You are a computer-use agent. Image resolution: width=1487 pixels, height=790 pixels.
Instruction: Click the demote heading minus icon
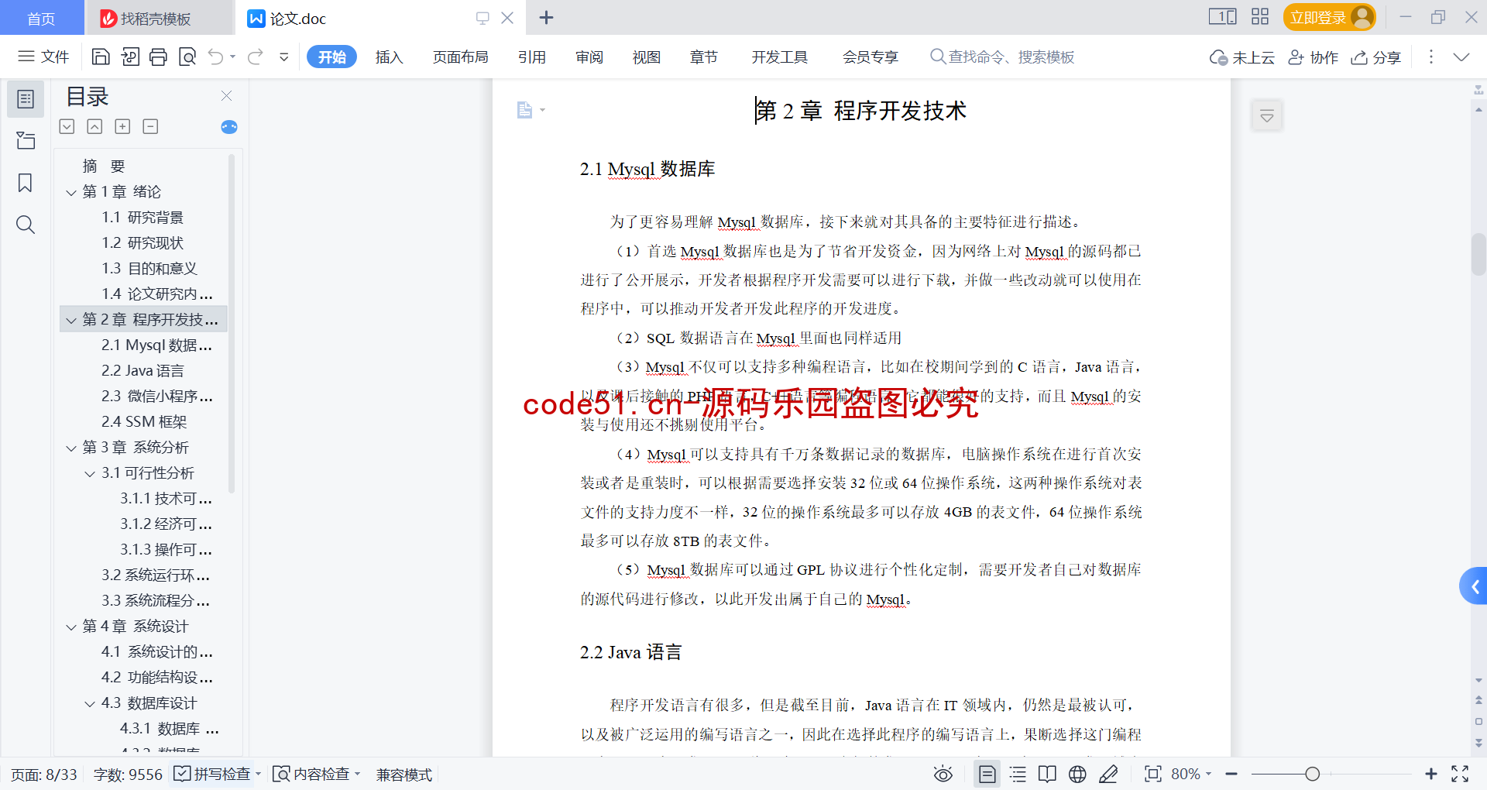tap(150, 126)
